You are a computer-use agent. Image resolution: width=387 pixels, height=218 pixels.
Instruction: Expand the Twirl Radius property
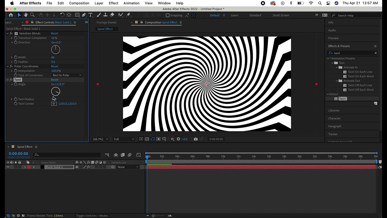pos(11,99)
